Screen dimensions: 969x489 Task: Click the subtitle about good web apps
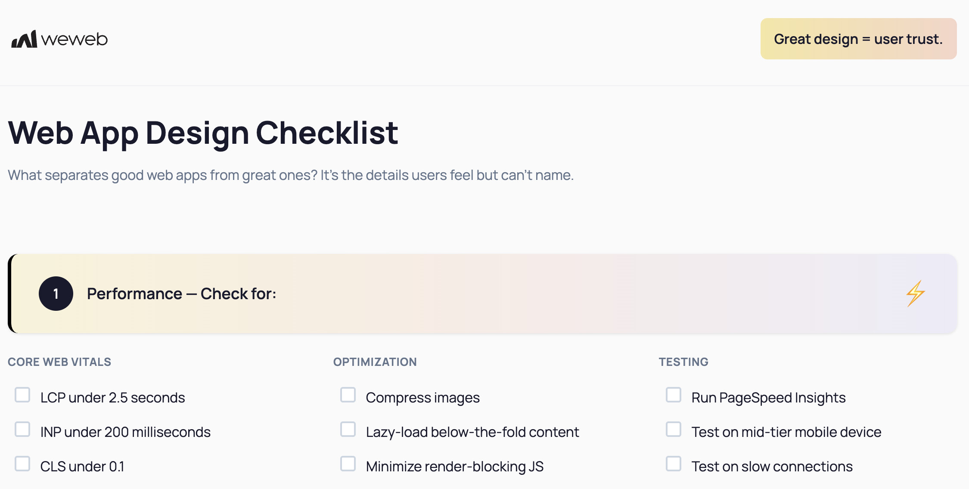(x=291, y=175)
